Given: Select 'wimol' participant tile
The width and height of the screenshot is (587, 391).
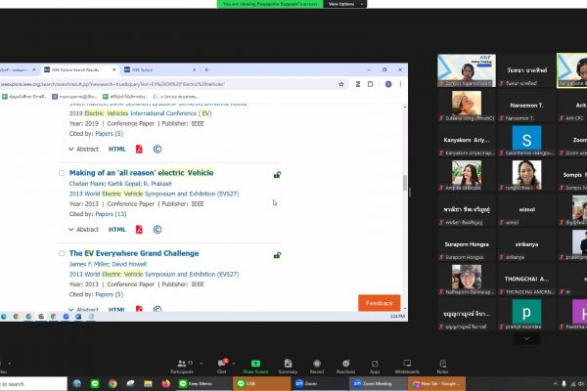Looking at the screenshot, I should (x=526, y=209).
